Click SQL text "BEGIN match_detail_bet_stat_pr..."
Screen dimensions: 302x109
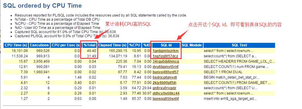[x=231, y=77]
